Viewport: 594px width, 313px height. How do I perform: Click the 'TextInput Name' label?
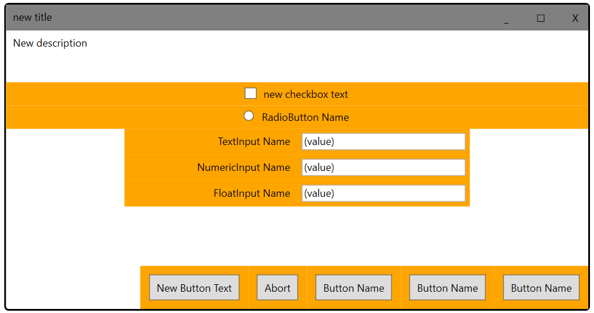[254, 142]
